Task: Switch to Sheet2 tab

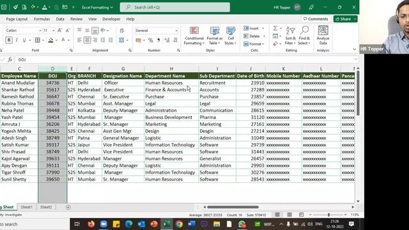Action: coord(46,207)
